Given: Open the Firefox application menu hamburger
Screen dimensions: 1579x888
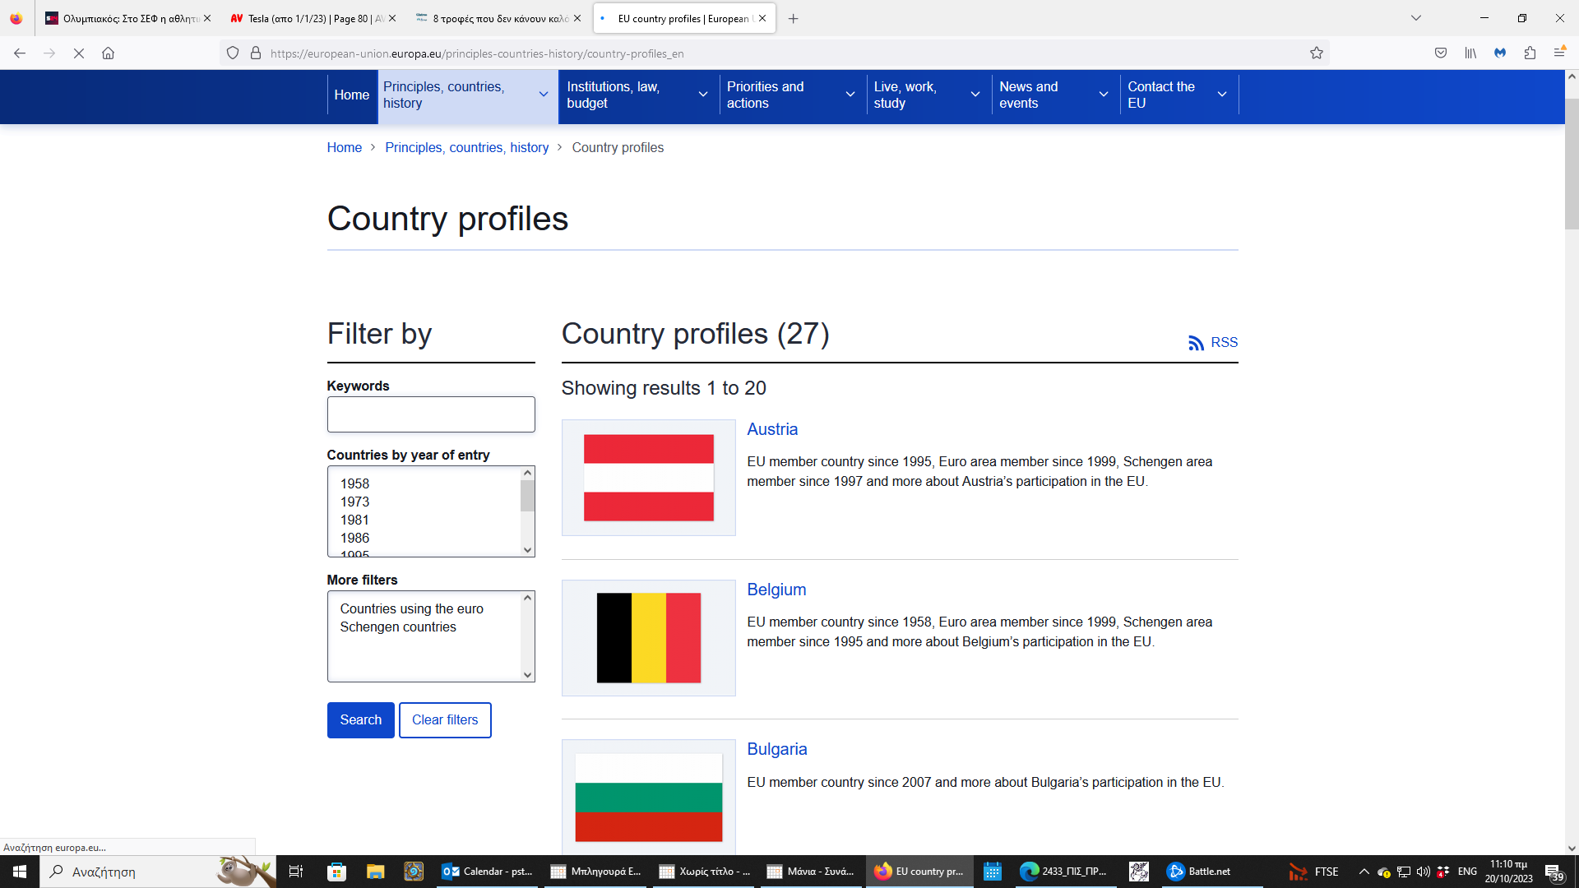Looking at the screenshot, I should (x=1558, y=53).
